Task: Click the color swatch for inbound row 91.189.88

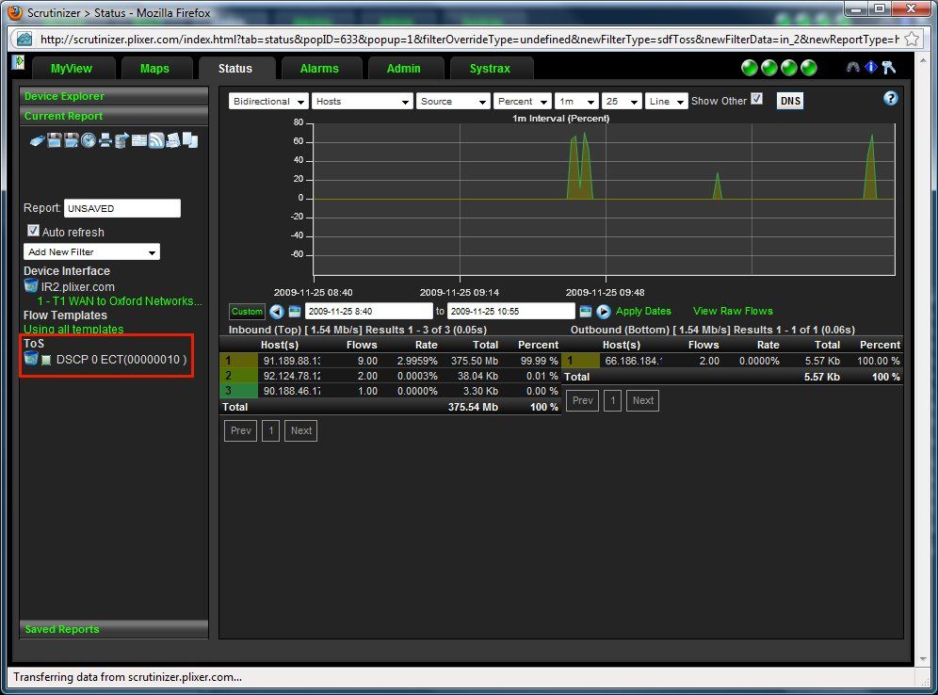Action: pyautogui.click(x=239, y=361)
